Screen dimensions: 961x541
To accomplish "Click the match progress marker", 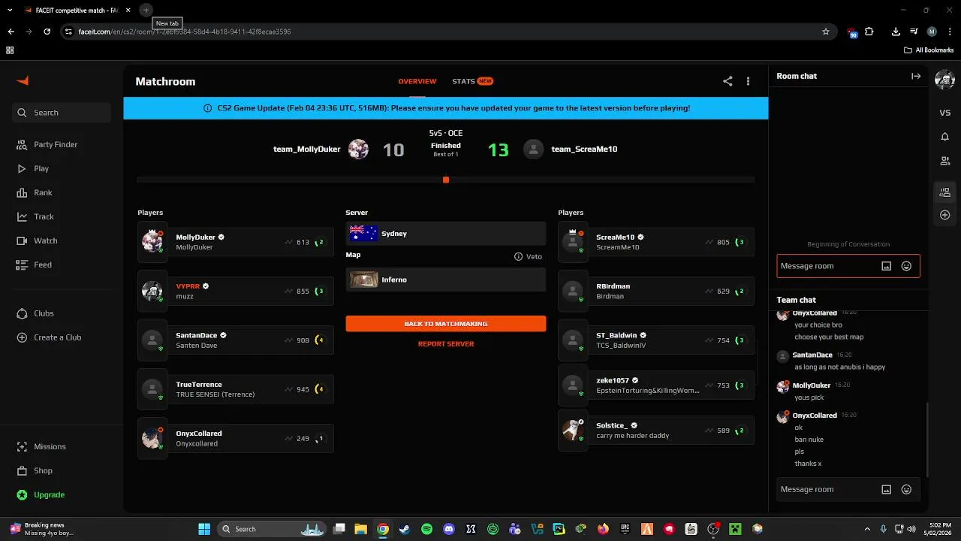I will (446, 180).
